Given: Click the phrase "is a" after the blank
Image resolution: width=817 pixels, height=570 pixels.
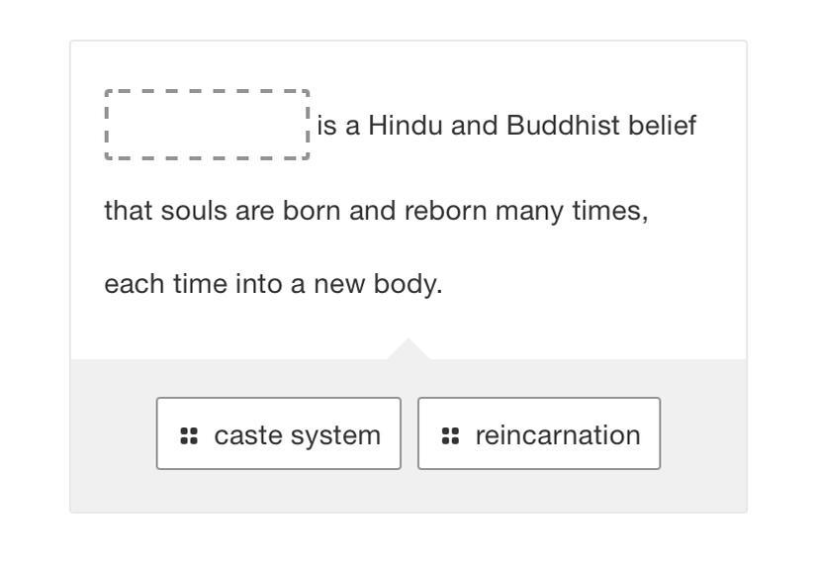Looking at the screenshot, I should [x=336, y=126].
